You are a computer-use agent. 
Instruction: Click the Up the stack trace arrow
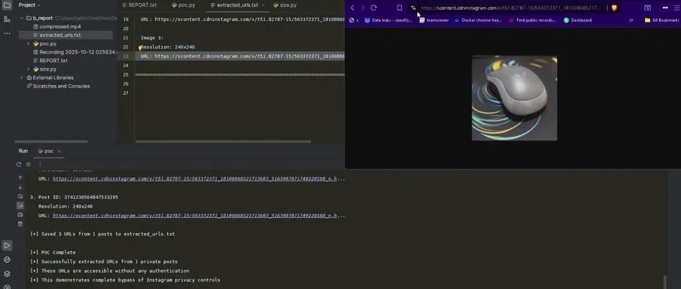tap(20, 178)
